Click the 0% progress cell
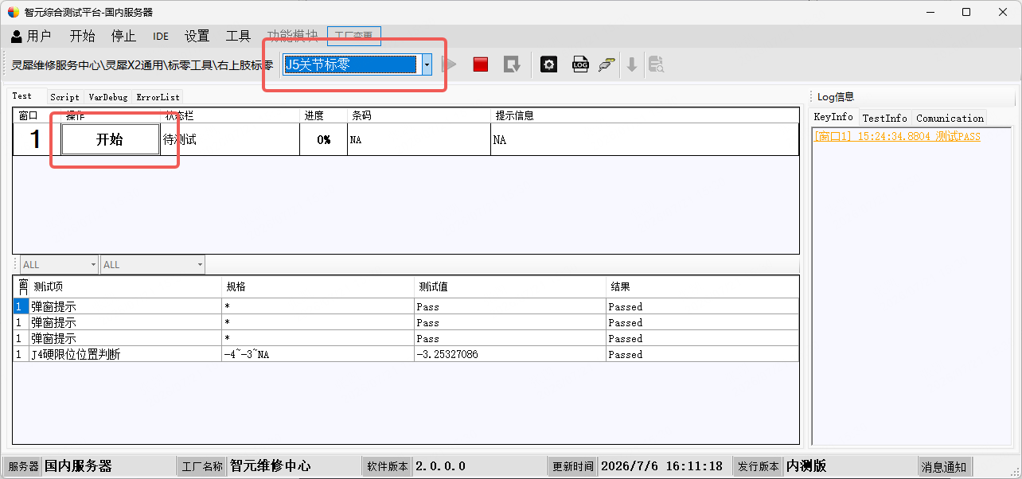The width and height of the screenshot is (1022, 479). (x=323, y=139)
